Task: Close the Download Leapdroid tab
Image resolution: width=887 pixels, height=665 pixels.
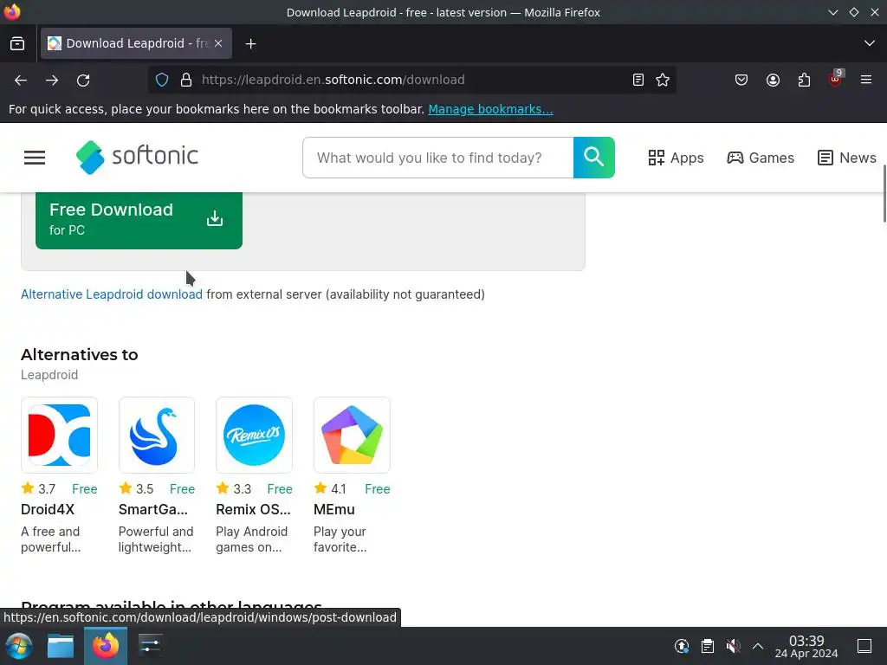Action: (218, 43)
